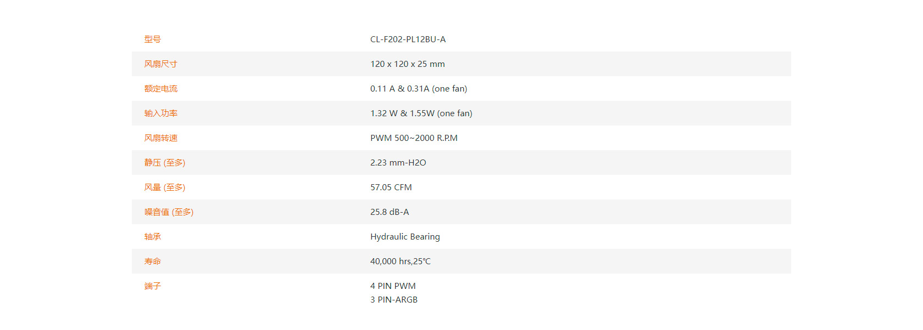Click the 噪音值 (至多) label

click(169, 212)
